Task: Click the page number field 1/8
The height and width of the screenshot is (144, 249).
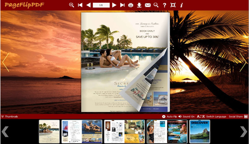Action: [101, 5]
